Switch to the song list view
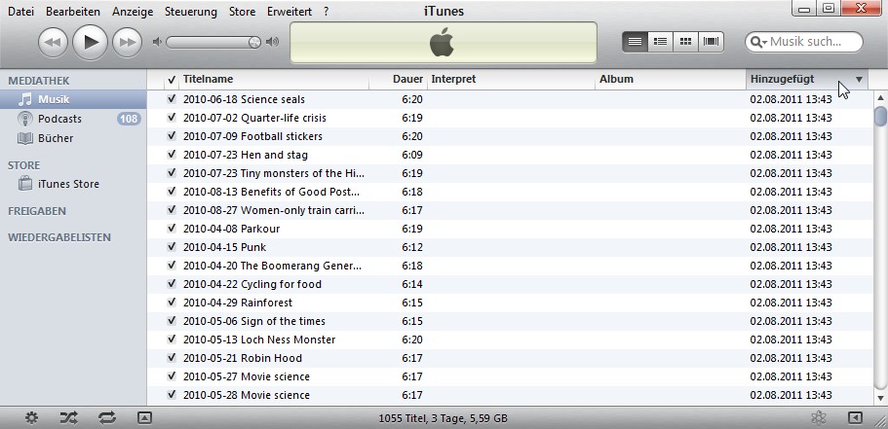Viewport: 888px width, 429px height. point(635,41)
